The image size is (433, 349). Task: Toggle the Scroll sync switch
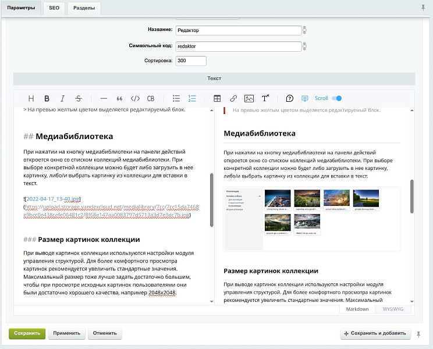[336, 98]
